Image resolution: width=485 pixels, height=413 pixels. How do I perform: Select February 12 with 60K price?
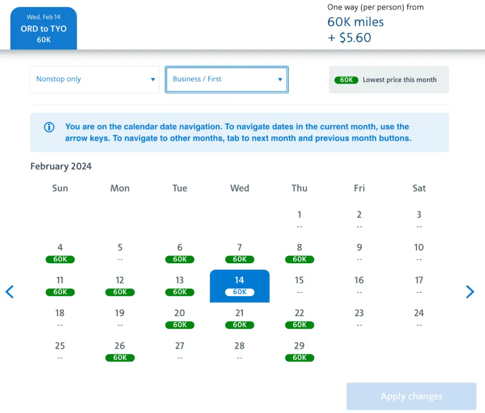120,286
